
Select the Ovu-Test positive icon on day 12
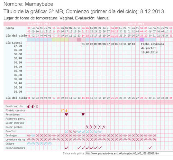75,131
